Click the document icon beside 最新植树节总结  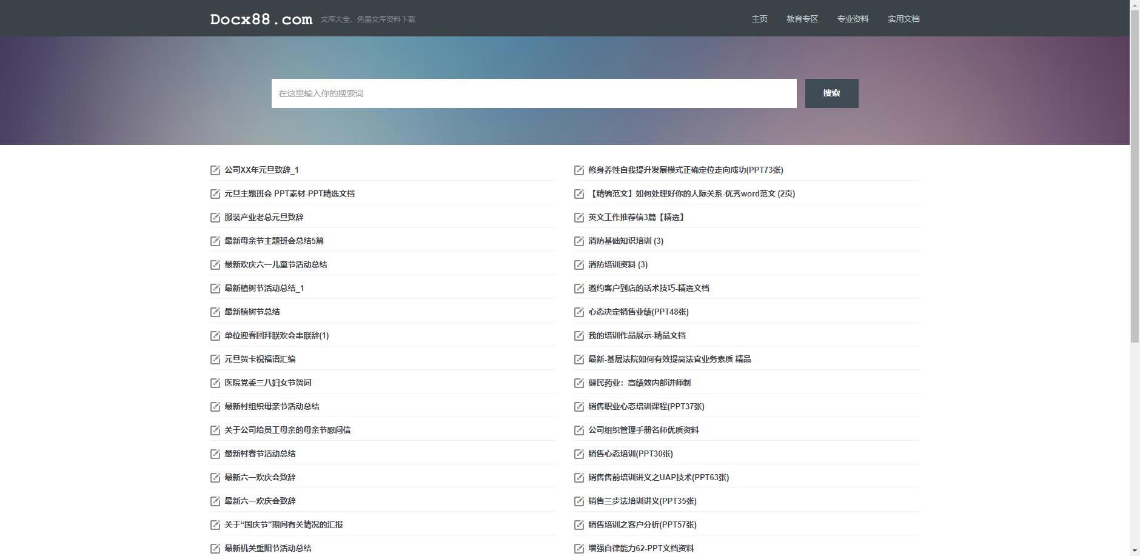(x=215, y=312)
